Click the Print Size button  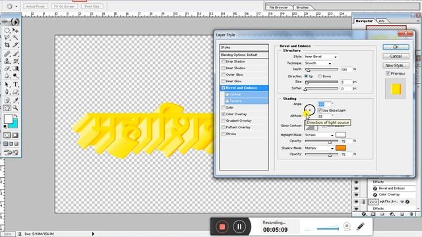[92, 6]
